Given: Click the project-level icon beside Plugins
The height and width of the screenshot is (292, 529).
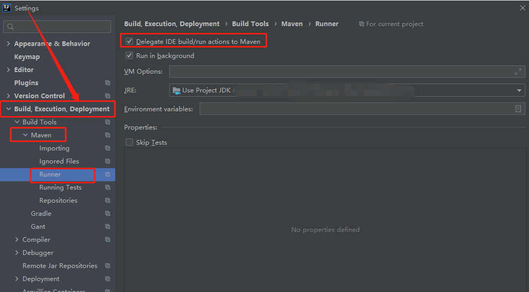Looking at the screenshot, I should click(107, 83).
